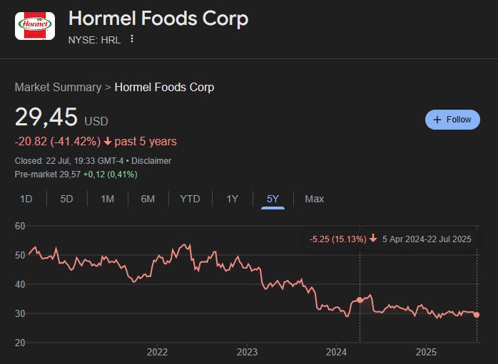This screenshot has height=364, width=498.
Task: Show the 1Y chart range
Action: pos(232,199)
